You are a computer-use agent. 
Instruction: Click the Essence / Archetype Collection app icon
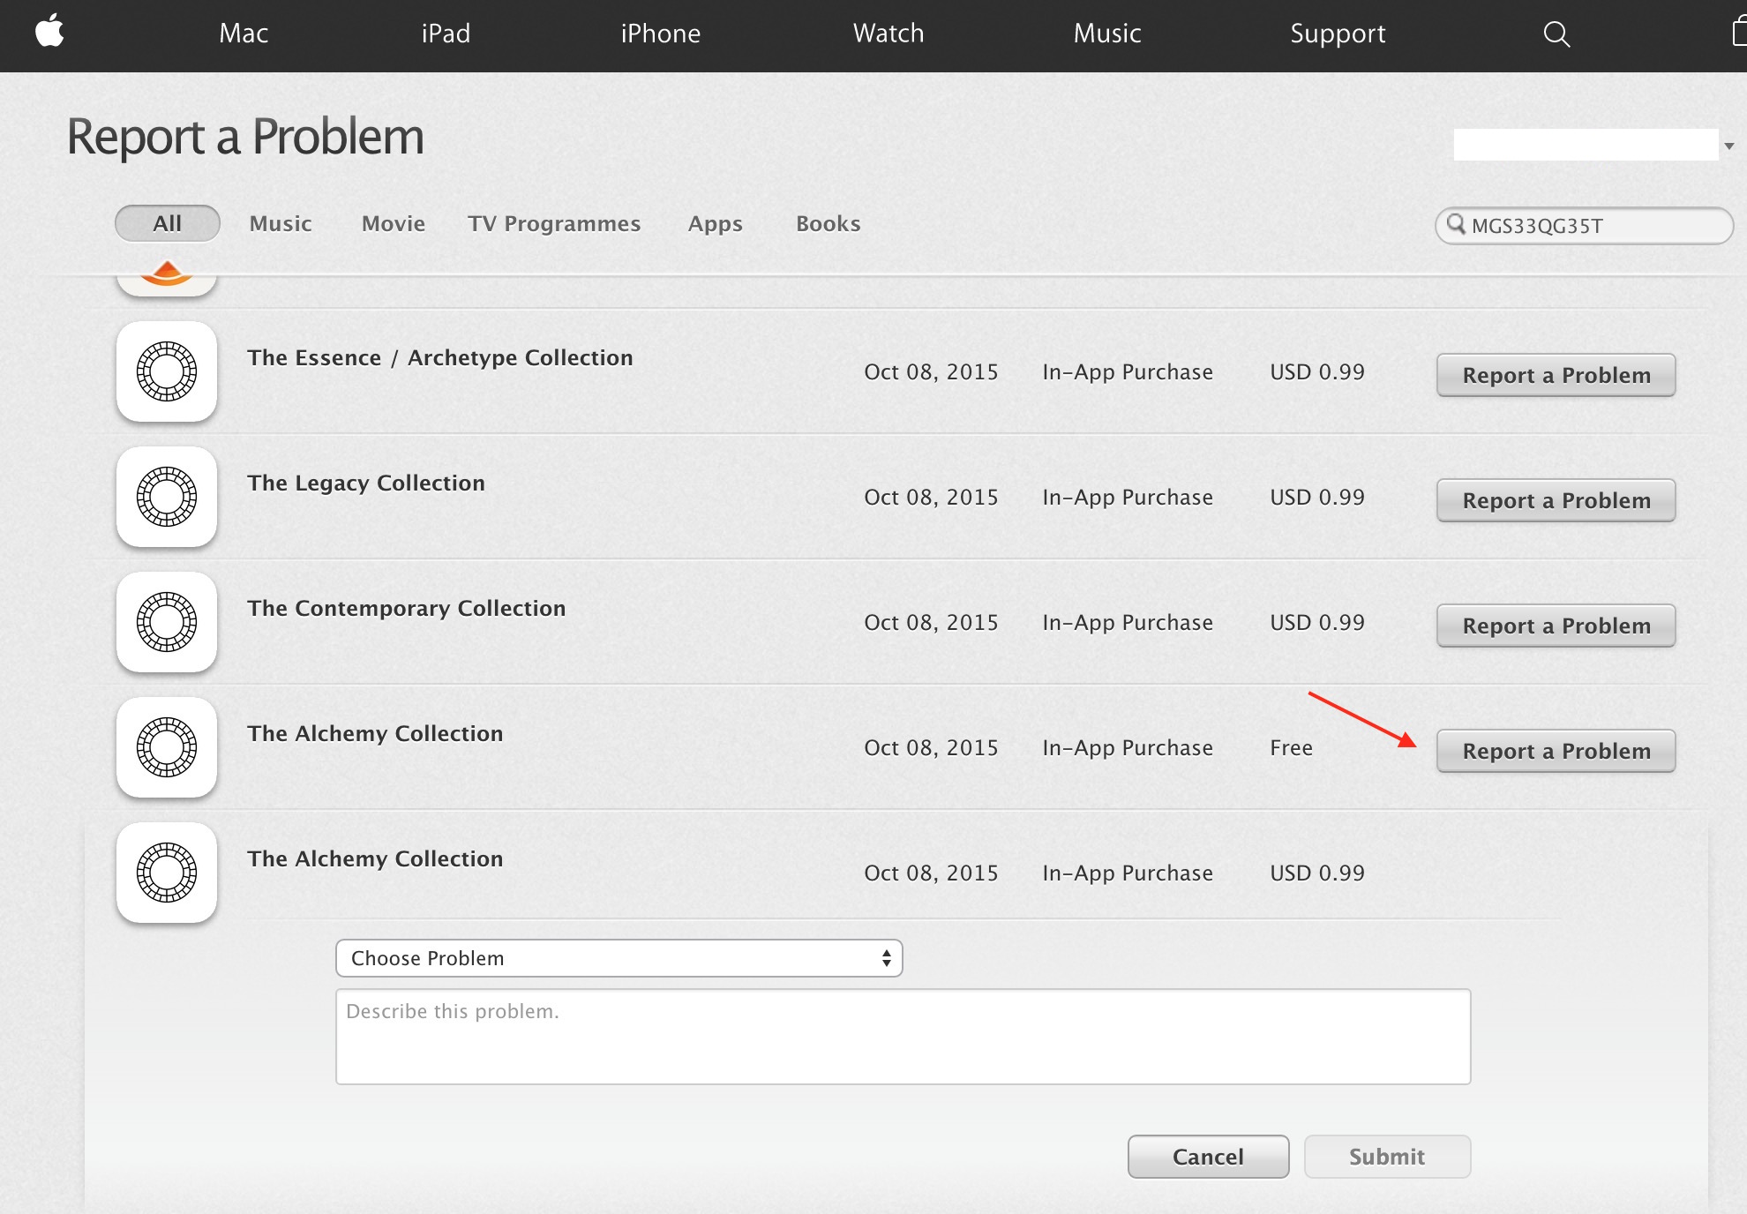pyautogui.click(x=167, y=371)
